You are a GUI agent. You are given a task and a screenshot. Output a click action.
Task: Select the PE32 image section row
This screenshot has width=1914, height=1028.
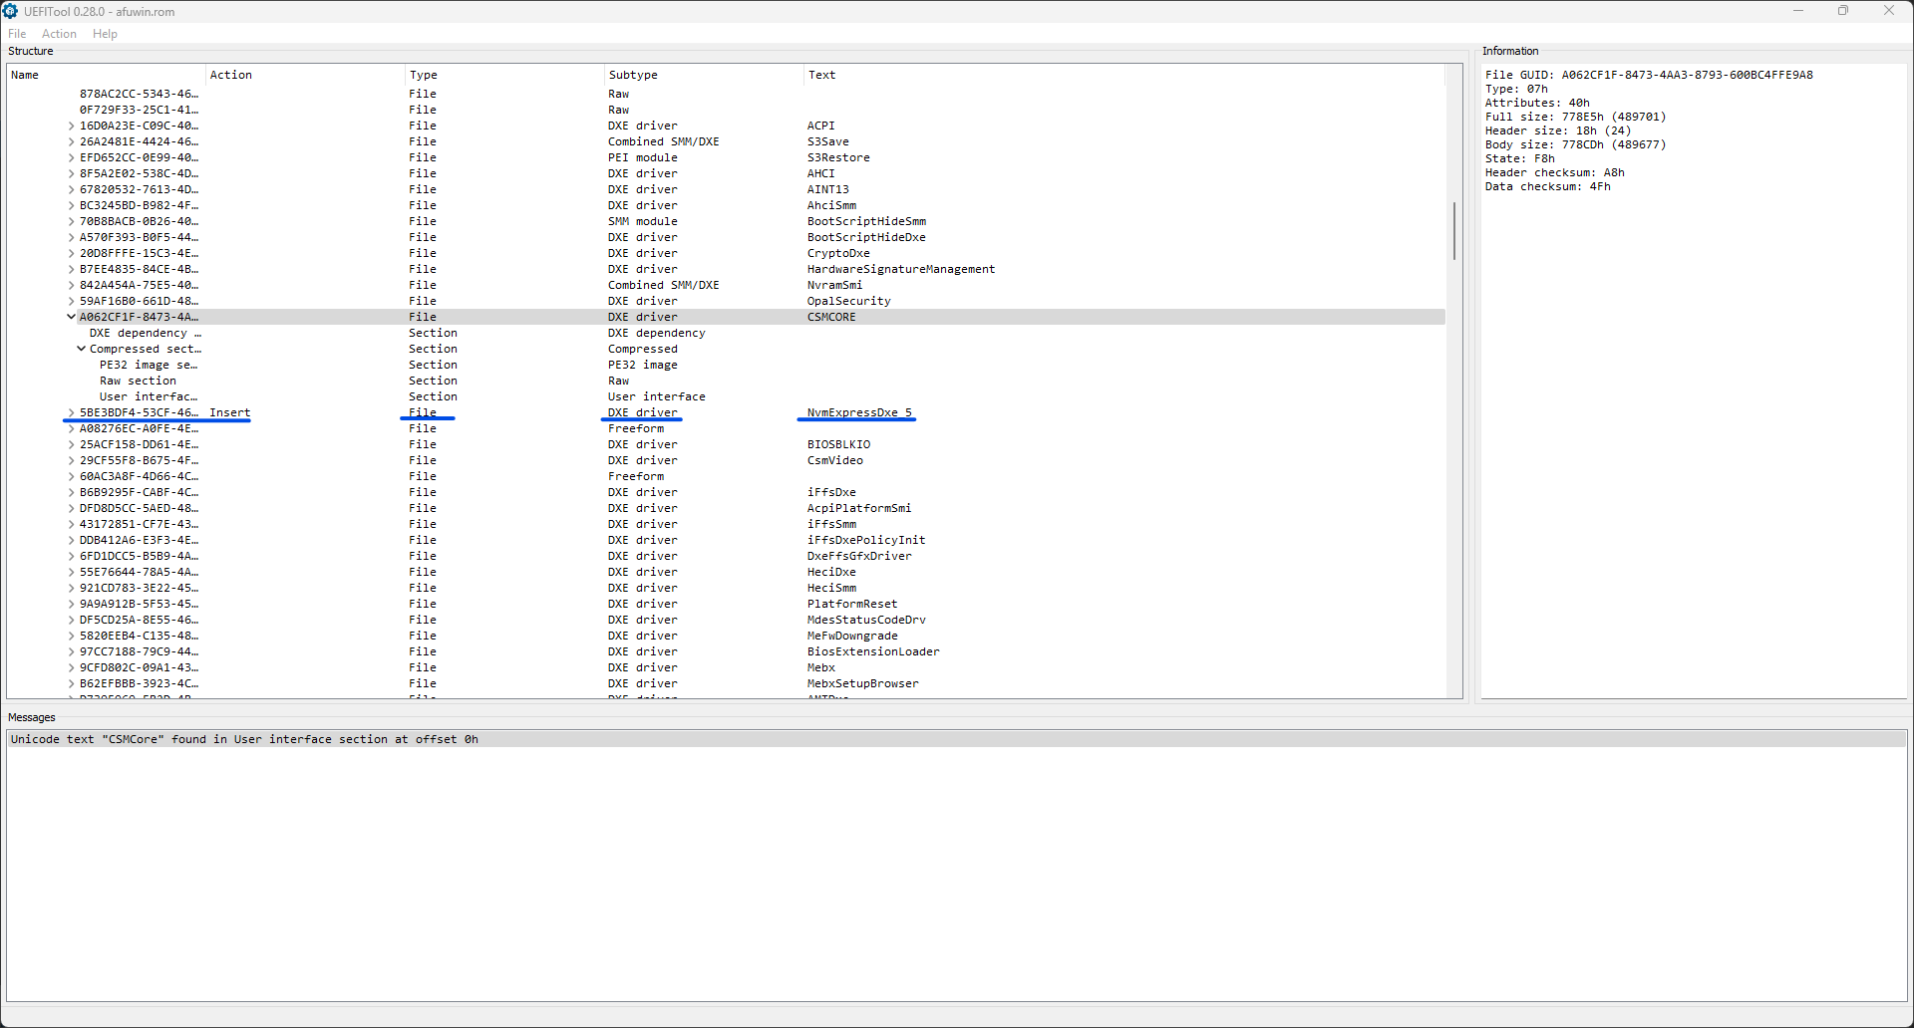[x=726, y=365]
